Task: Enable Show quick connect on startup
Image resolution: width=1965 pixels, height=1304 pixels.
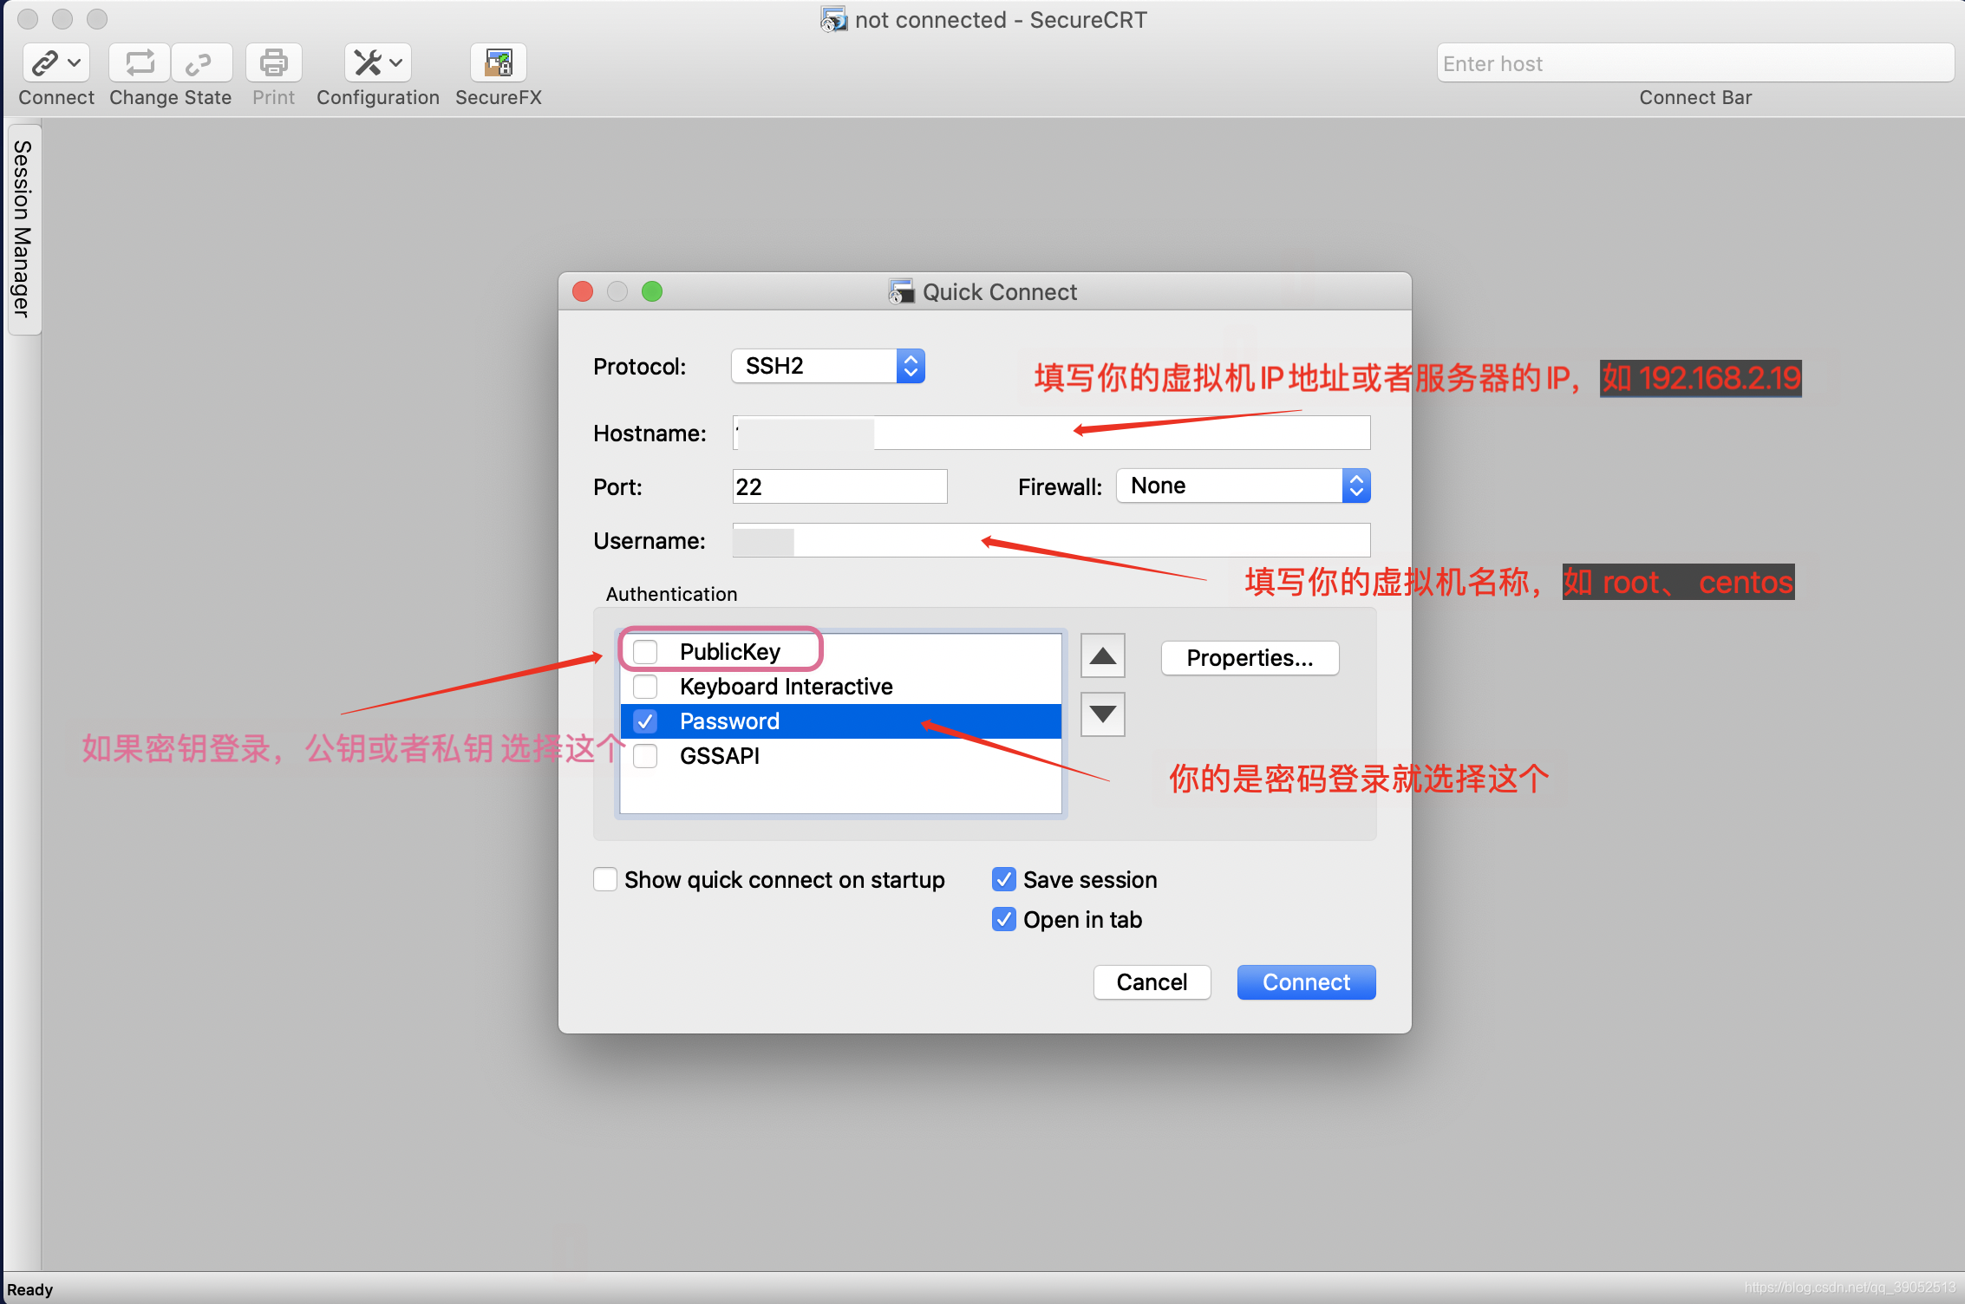Action: tap(605, 879)
